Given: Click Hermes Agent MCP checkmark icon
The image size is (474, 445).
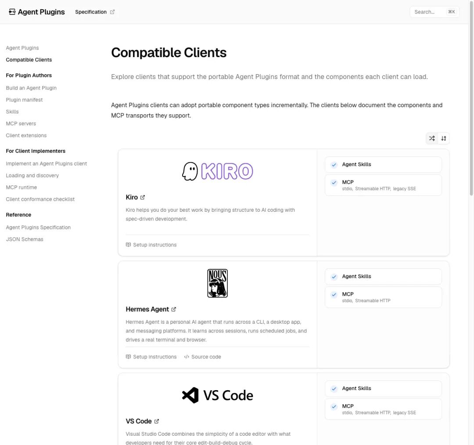Looking at the screenshot, I should 334,294.
